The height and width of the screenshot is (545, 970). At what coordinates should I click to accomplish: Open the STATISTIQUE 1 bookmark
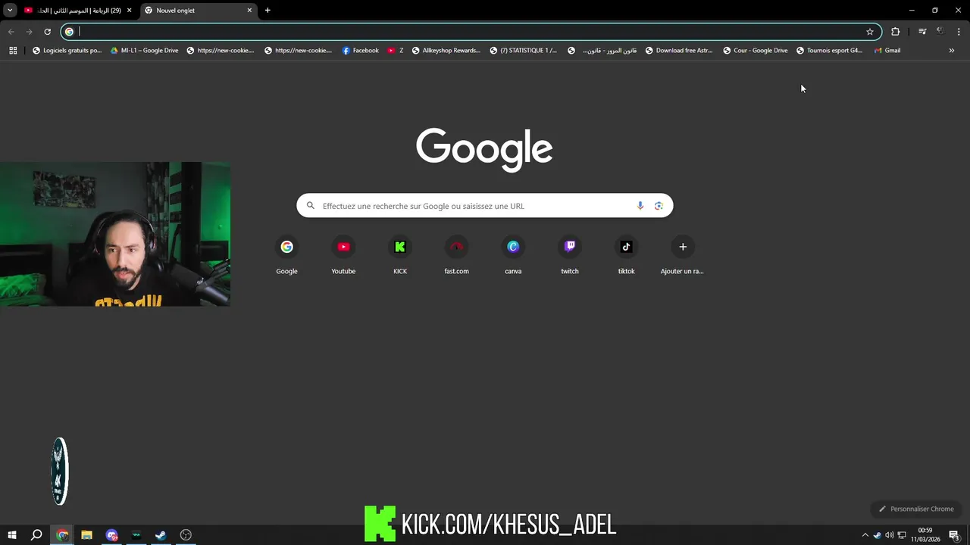coord(524,51)
